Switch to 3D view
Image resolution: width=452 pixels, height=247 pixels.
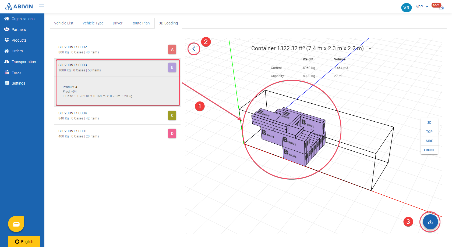[429, 123]
